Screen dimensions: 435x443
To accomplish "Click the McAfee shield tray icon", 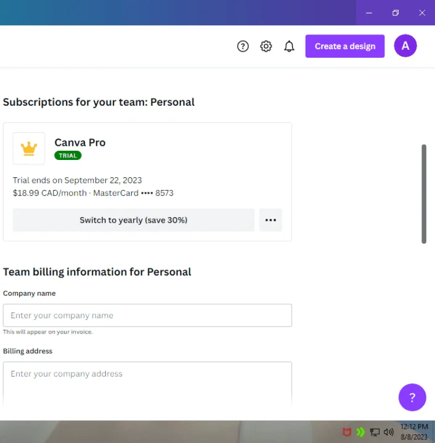I will [347, 432].
